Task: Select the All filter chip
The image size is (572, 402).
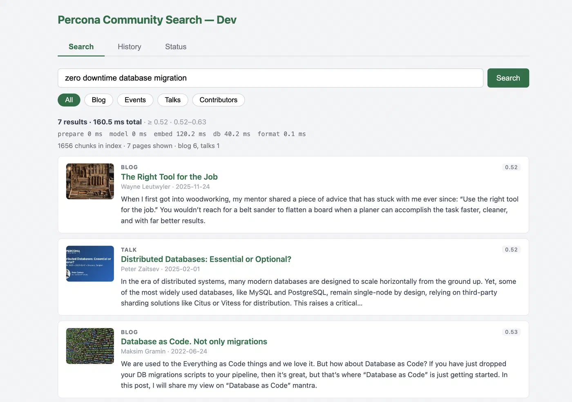Action: tap(69, 100)
